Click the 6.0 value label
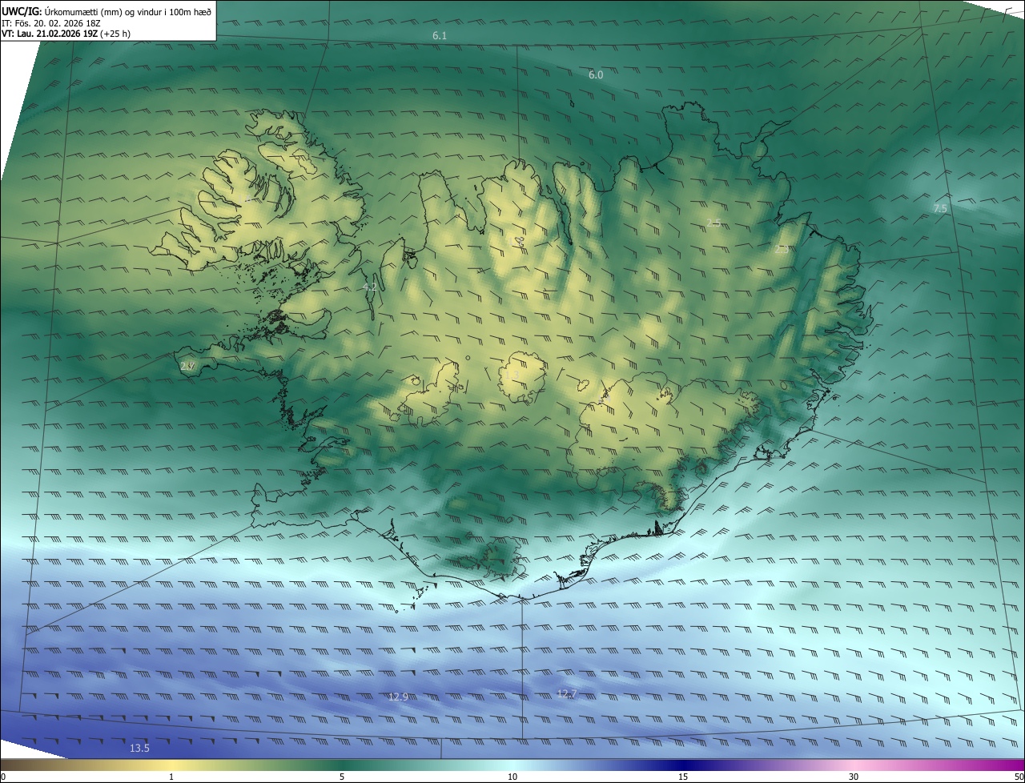1025x783 pixels. 596,74
